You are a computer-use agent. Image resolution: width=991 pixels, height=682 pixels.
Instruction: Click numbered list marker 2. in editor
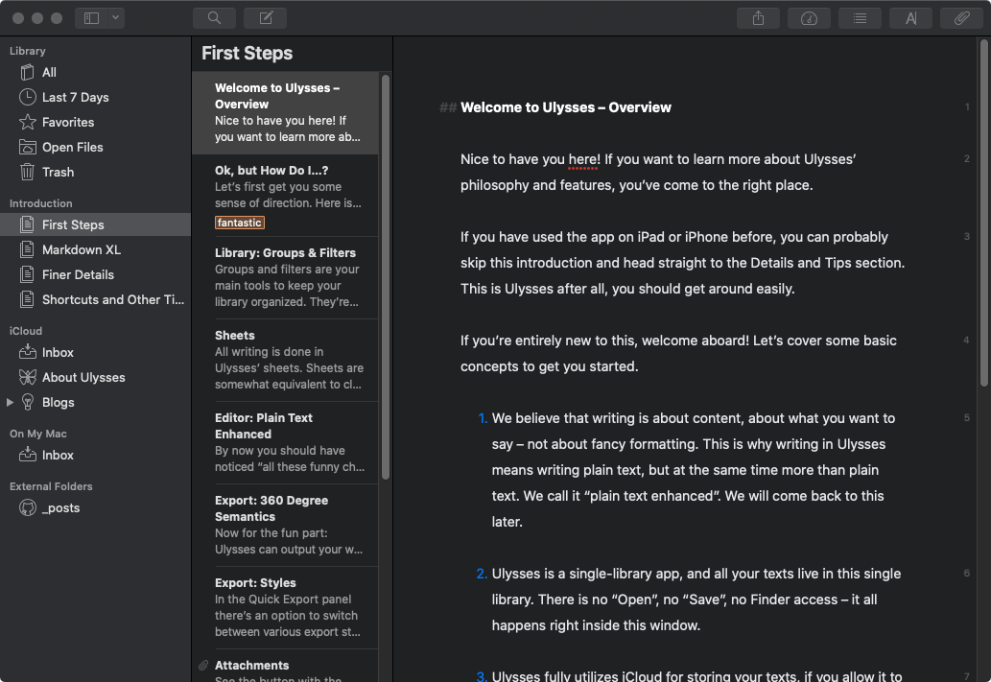coord(482,574)
